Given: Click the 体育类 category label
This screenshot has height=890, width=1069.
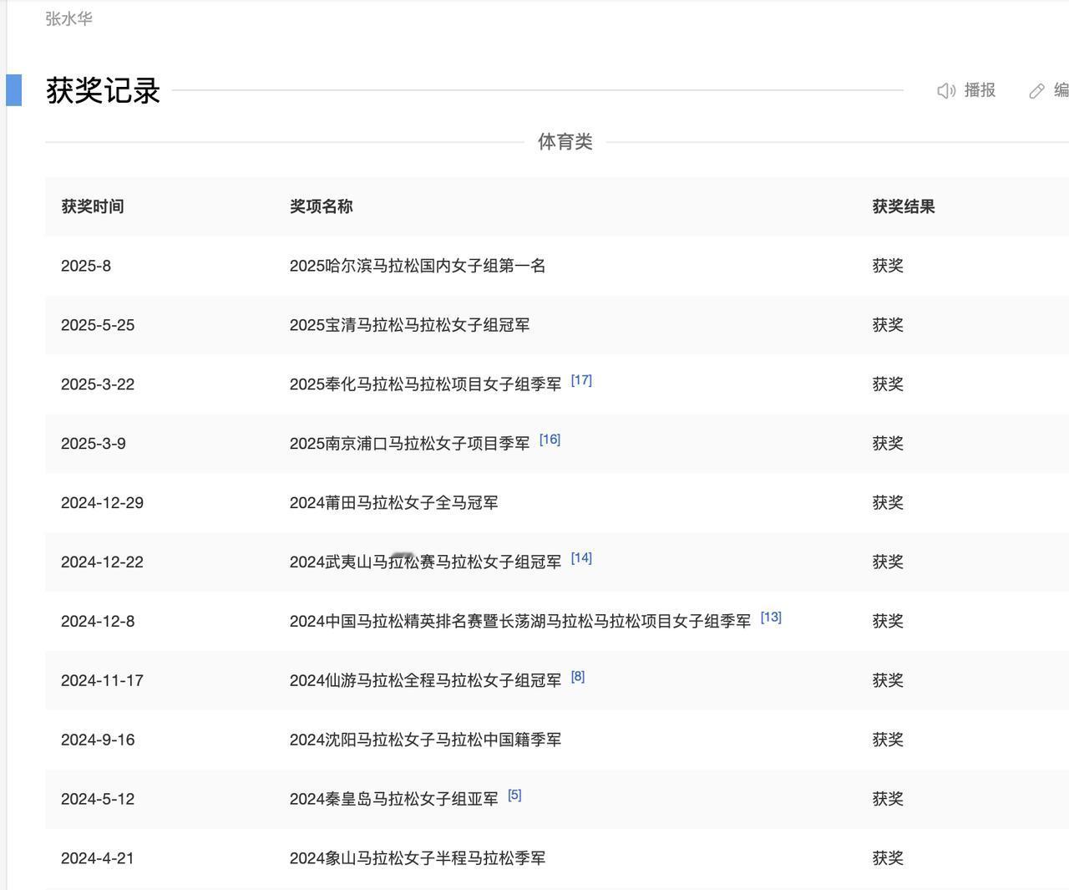Looking at the screenshot, I should coord(565,142).
